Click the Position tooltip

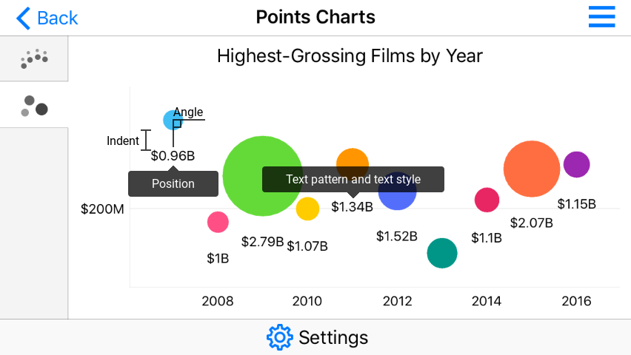[173, 183]
